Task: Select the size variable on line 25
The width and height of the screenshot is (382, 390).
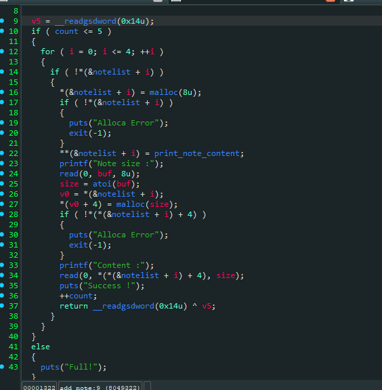Action: click(x=69, y=184)
